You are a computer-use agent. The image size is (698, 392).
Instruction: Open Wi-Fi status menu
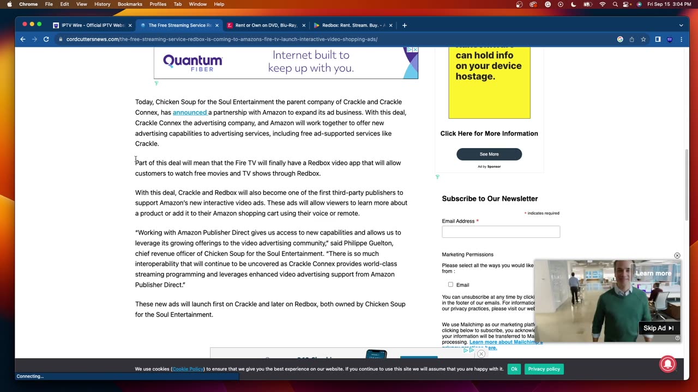[602, 4]
